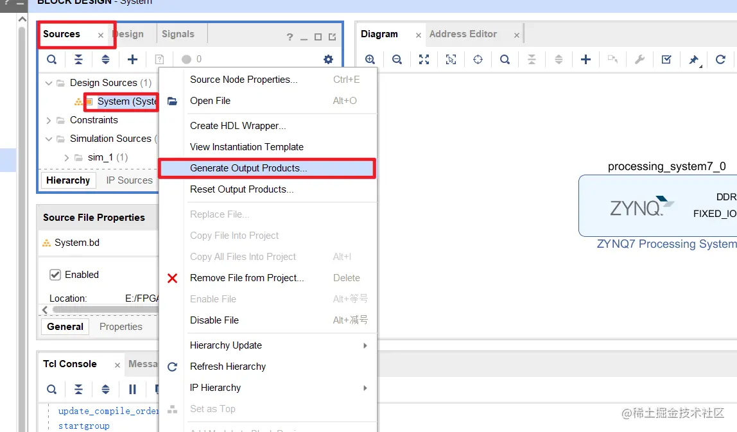
Task: Click the left panel scroll up arrow
Action: click(22, 19)
